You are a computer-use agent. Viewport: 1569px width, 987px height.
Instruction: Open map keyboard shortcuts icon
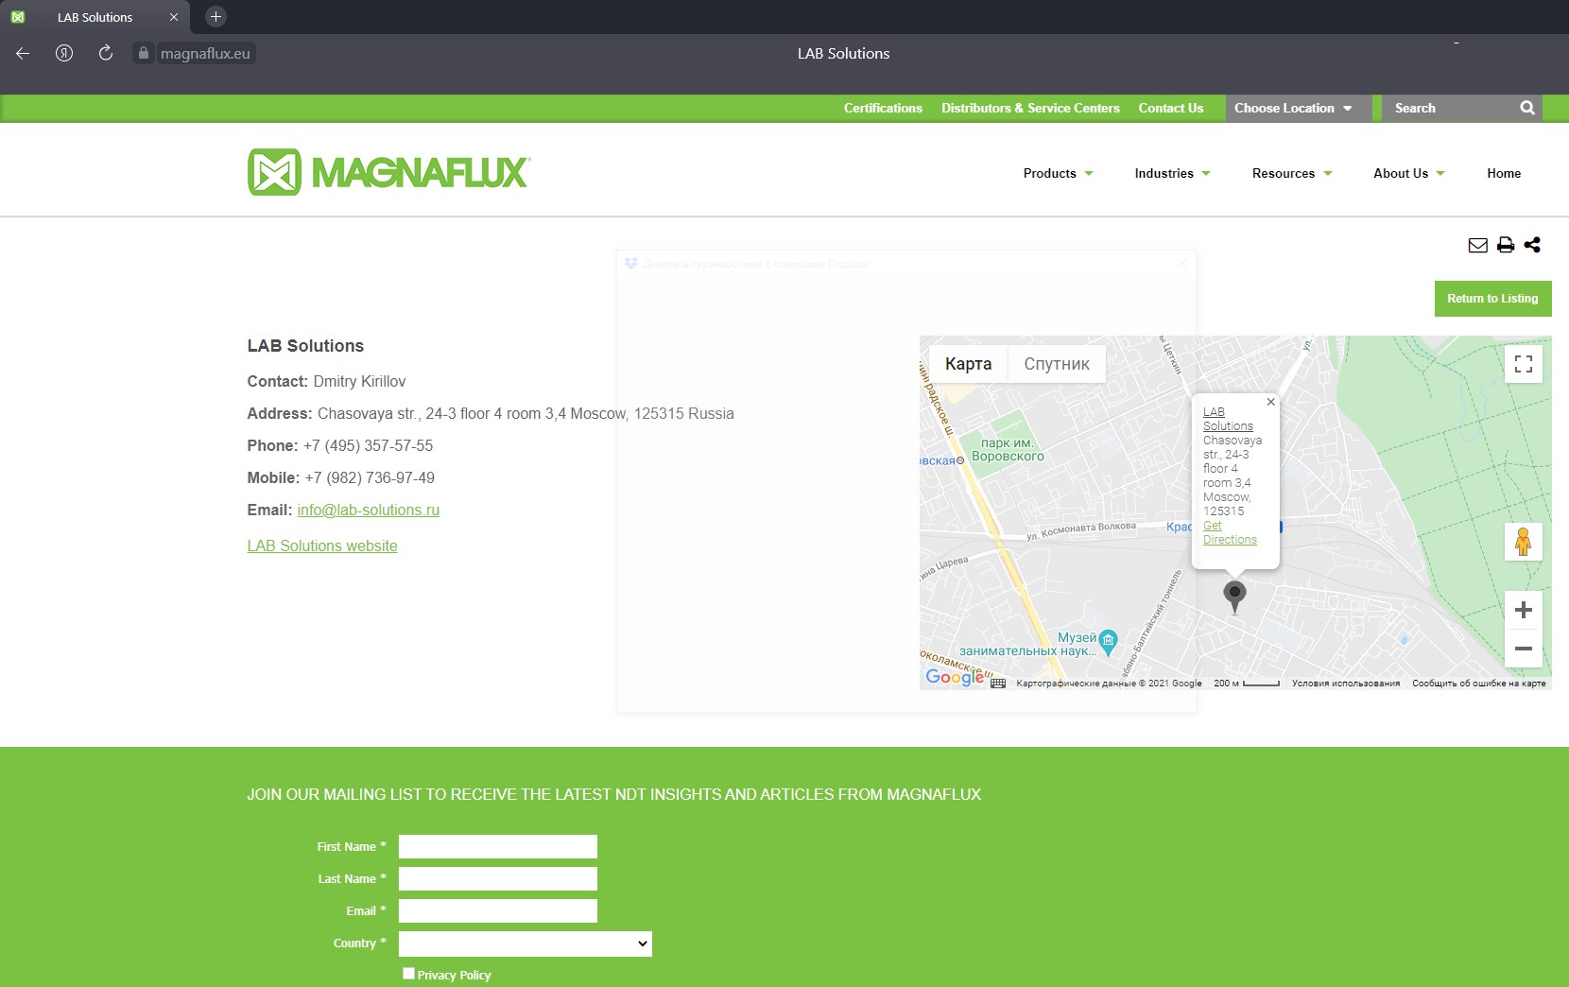pos(998,684)
